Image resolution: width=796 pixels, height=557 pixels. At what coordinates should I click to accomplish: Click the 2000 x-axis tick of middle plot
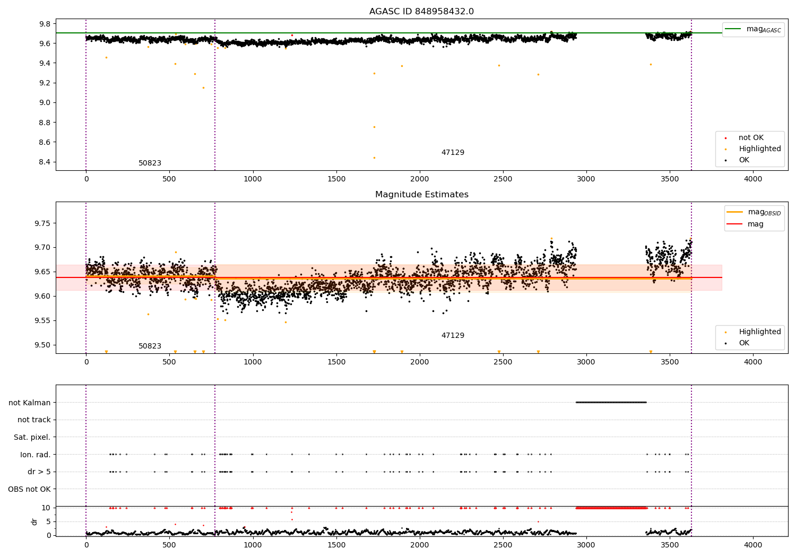pos(420,362)
